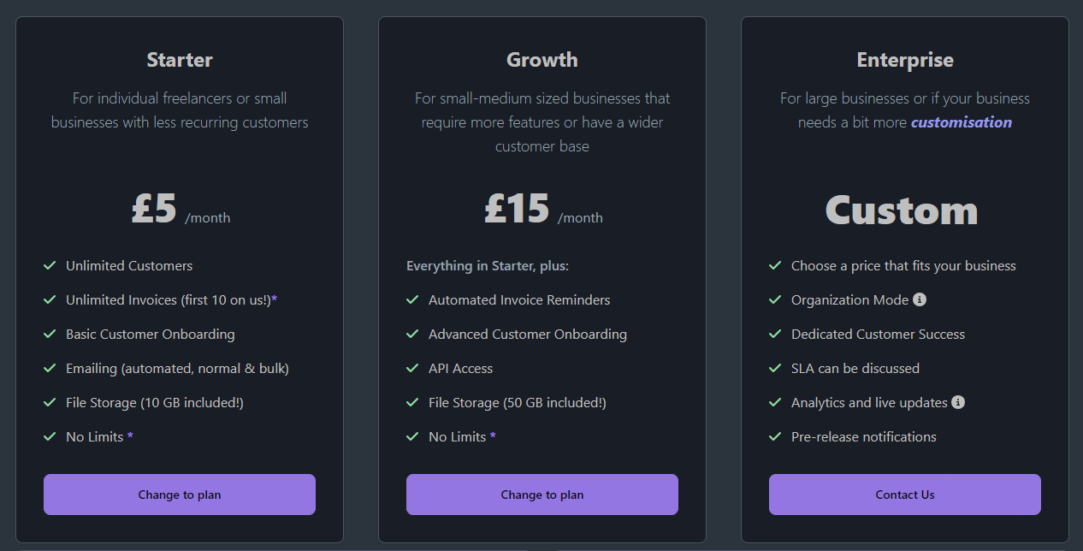The height and width of the screenshot is (551, 1083).
Task: Click checkmark beside Pre-release notifications
Action: [x=776, y=436]
